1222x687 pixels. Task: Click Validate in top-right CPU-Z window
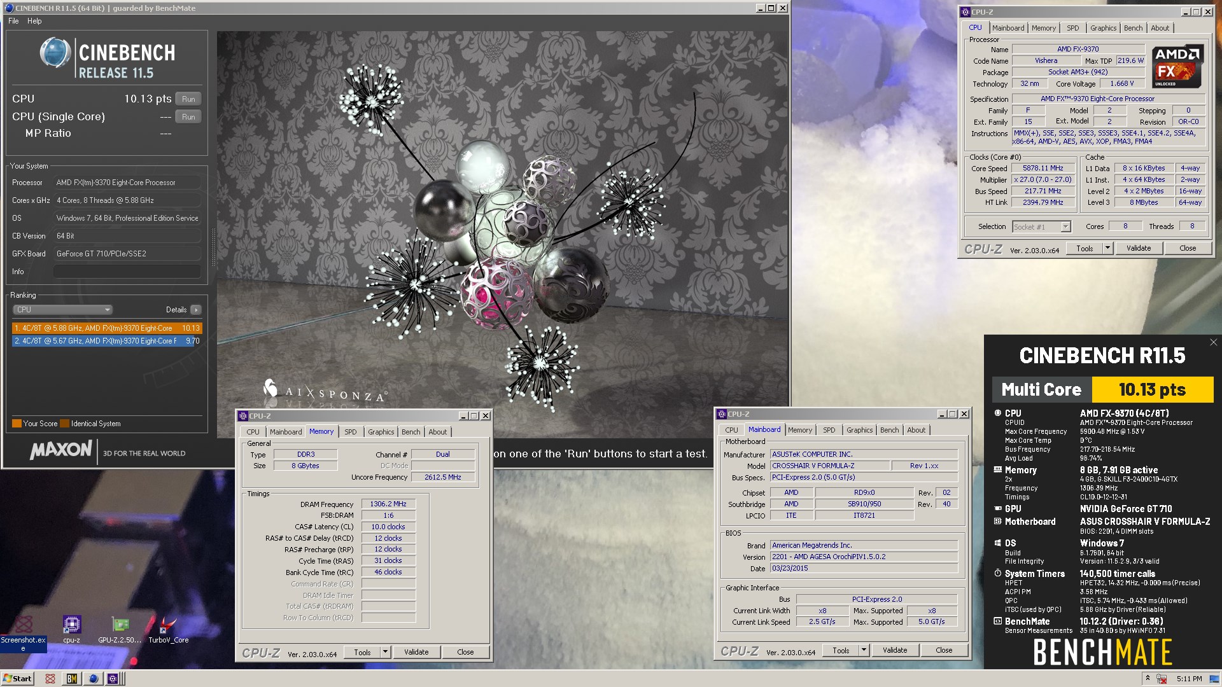coord(1139,248)
